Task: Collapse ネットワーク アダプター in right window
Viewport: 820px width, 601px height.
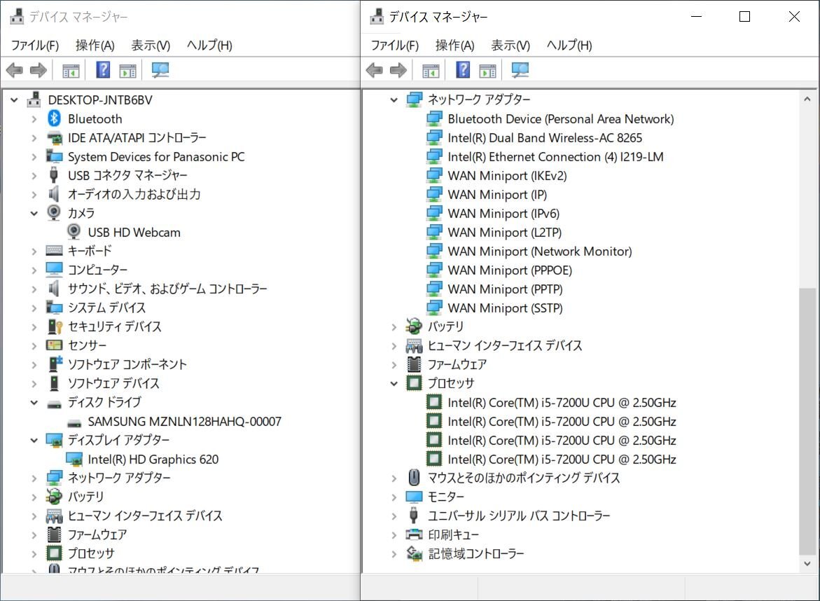Action: point(394,100)
